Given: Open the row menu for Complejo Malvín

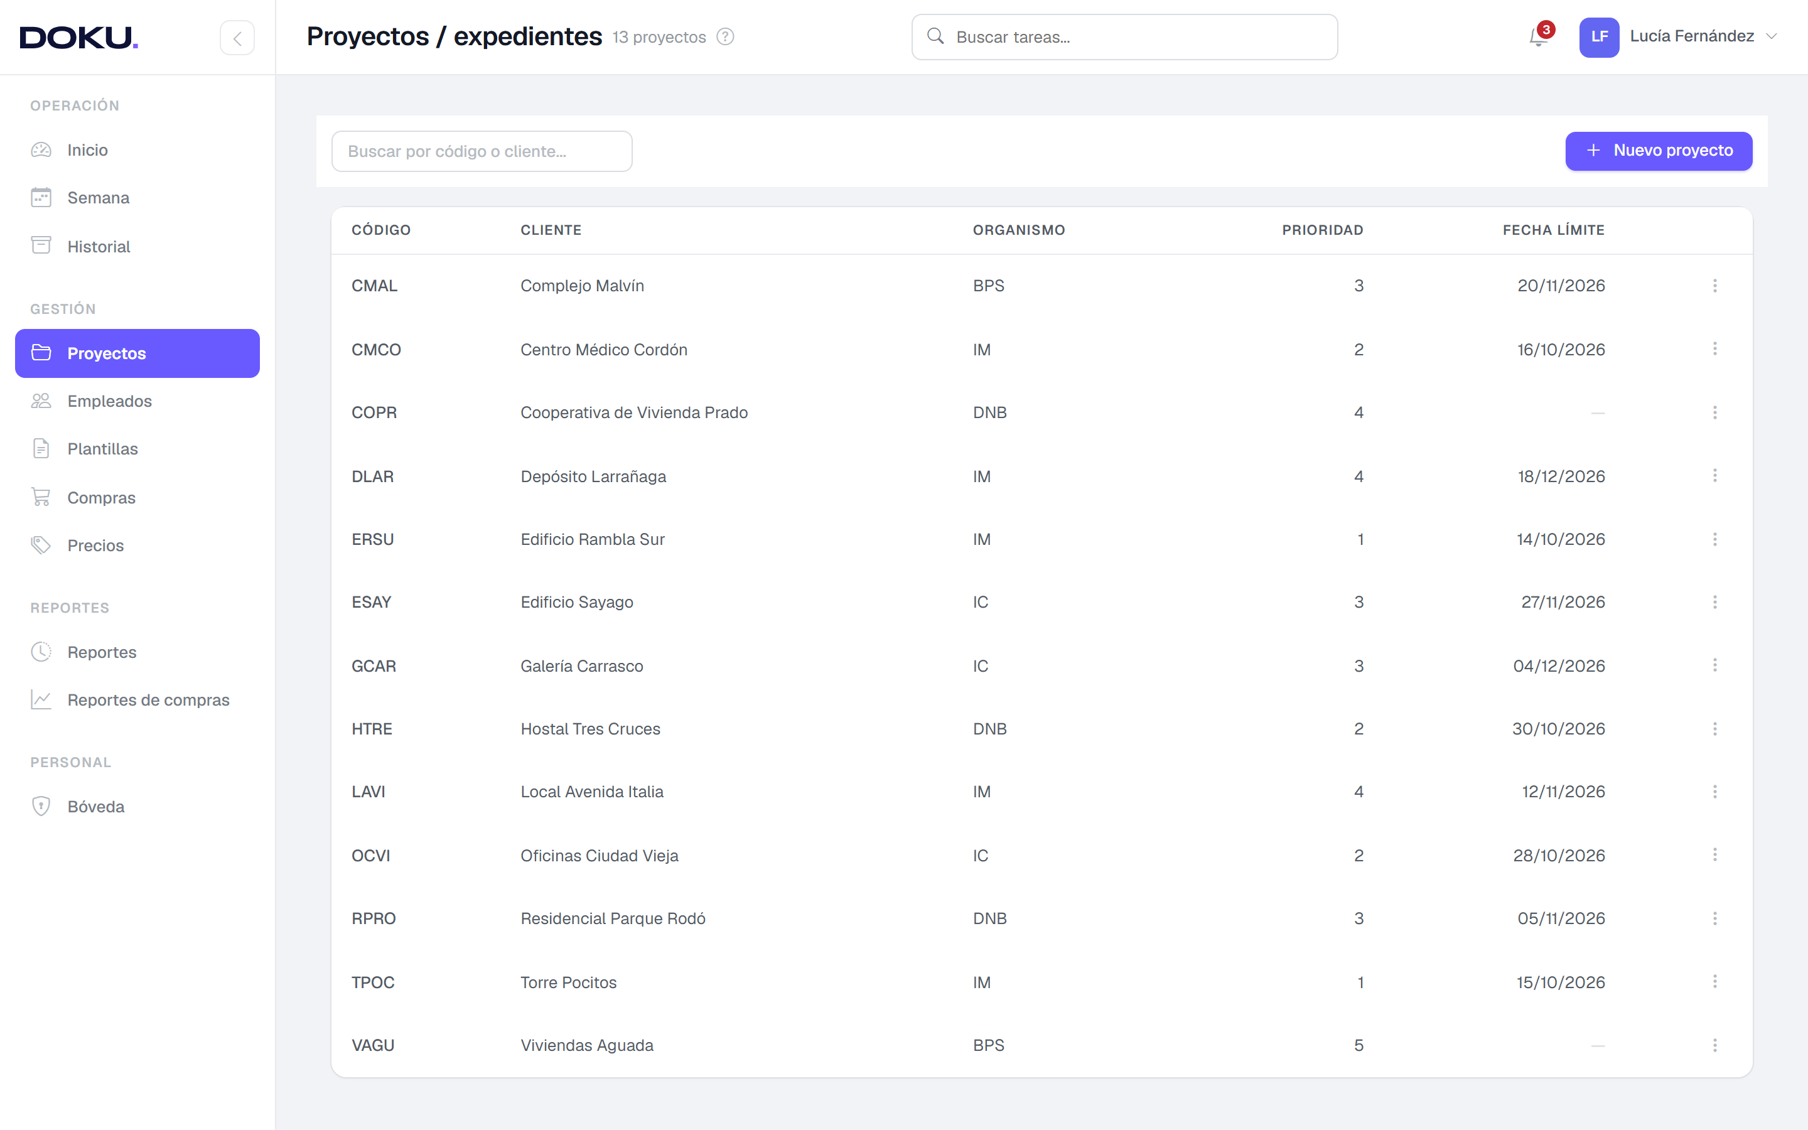Looking at the screenshot, I should click(1714, 286).
